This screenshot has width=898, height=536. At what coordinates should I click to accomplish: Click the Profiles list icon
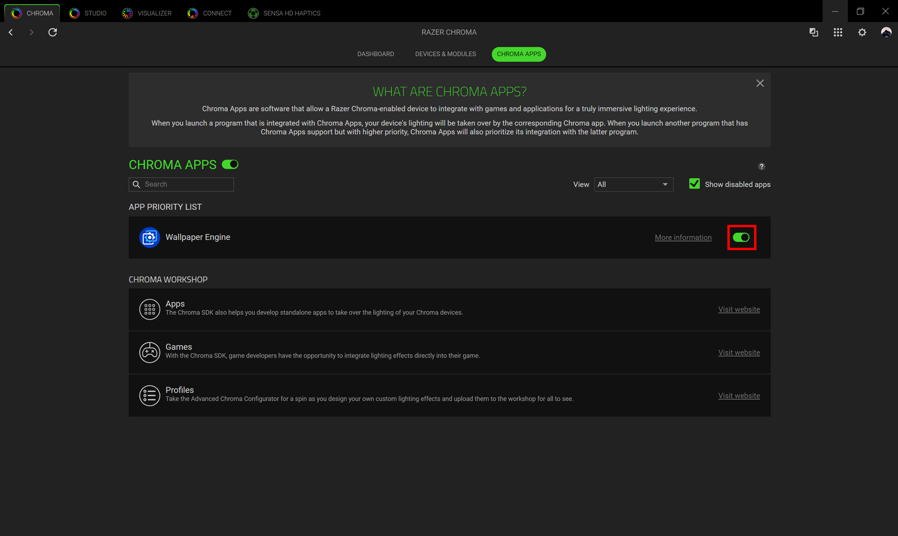(x=149, y=395)
